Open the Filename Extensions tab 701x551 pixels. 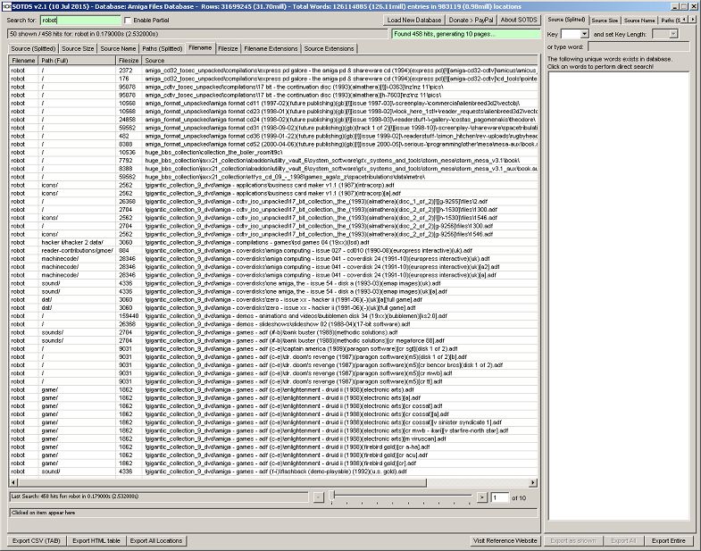[x=271, y=48]
